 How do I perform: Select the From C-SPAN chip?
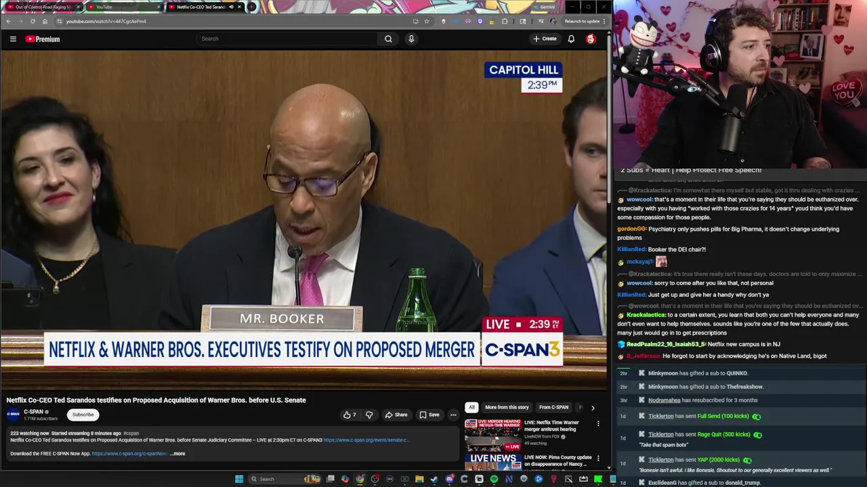(x=553, y=407)
